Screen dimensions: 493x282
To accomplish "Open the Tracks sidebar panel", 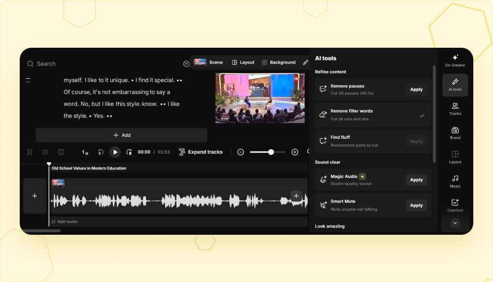I will 455,109.
